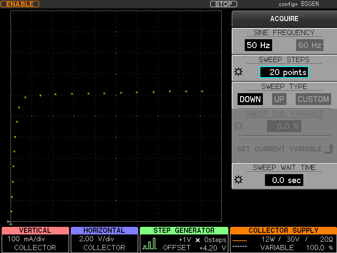Open the COLLECTOR SUPPLY tab
This screenshot has width=337, height=253.
pyautogui.click(x=284, y=230)
